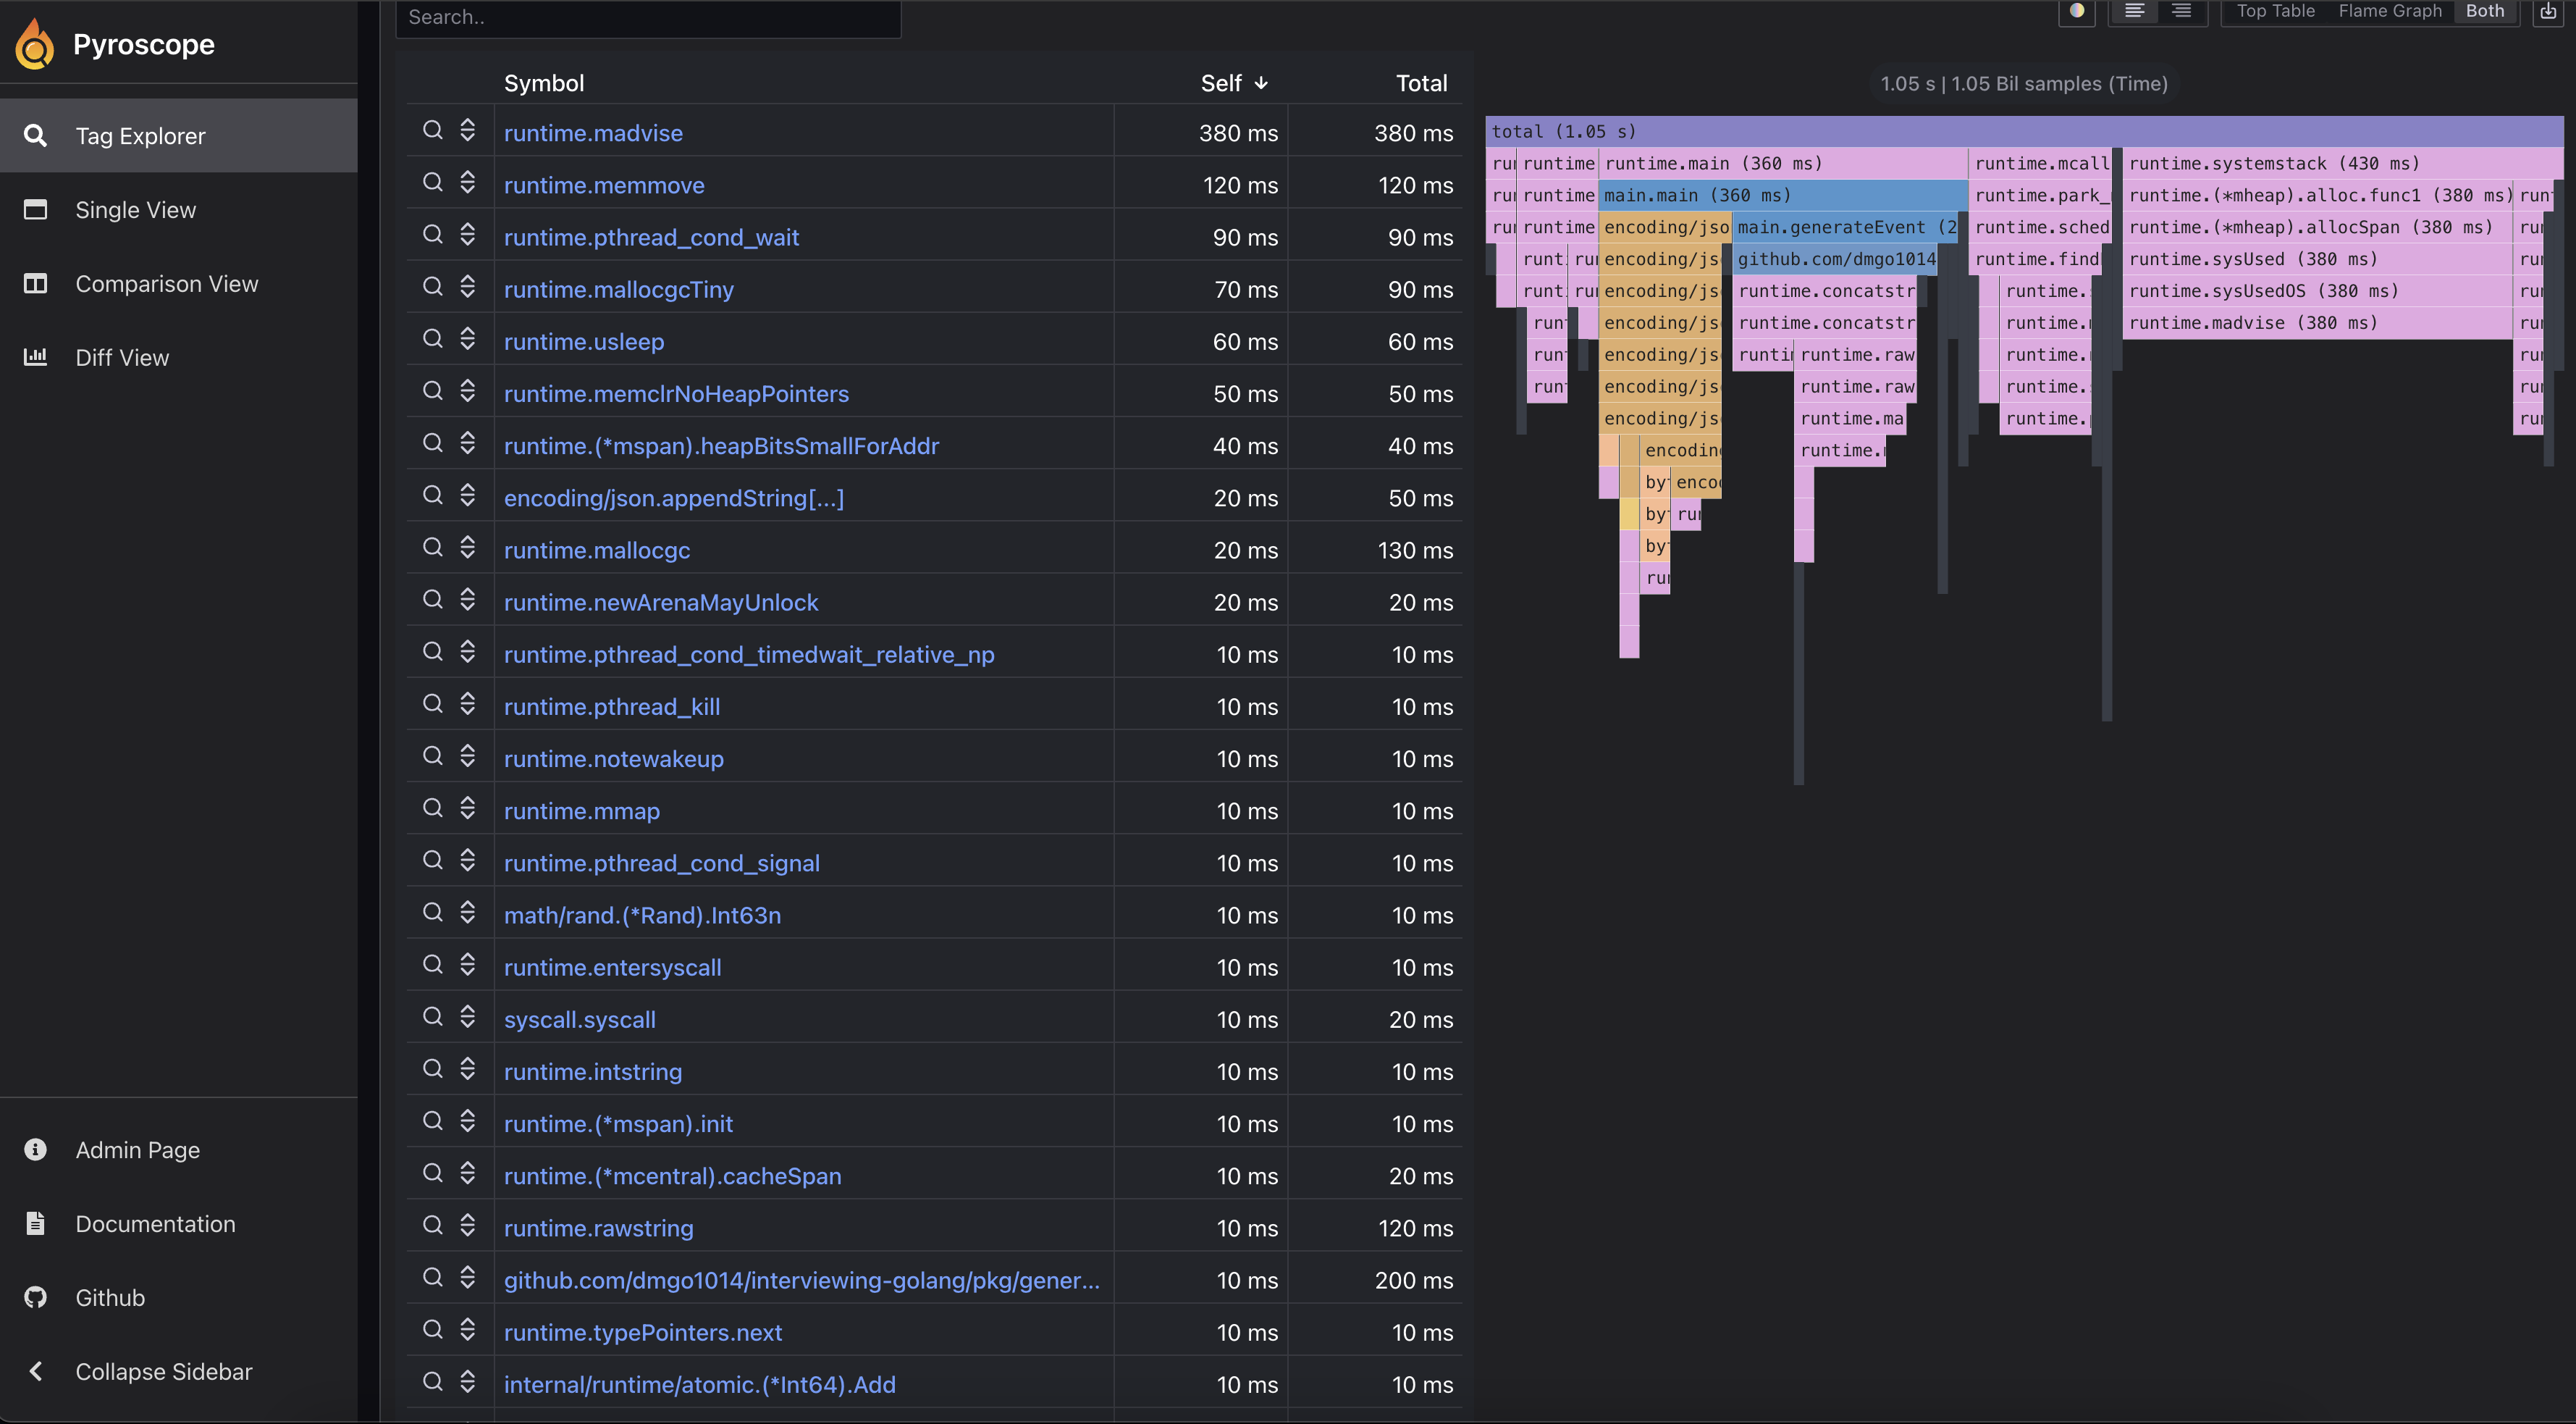The image size is (2576, 1424).
Task: Focus the Search input field
Action: tap(648, 17)
